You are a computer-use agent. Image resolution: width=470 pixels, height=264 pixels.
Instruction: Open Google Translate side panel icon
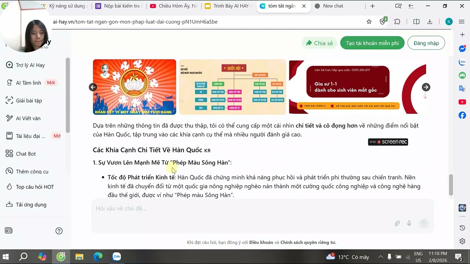pos(462,88)
